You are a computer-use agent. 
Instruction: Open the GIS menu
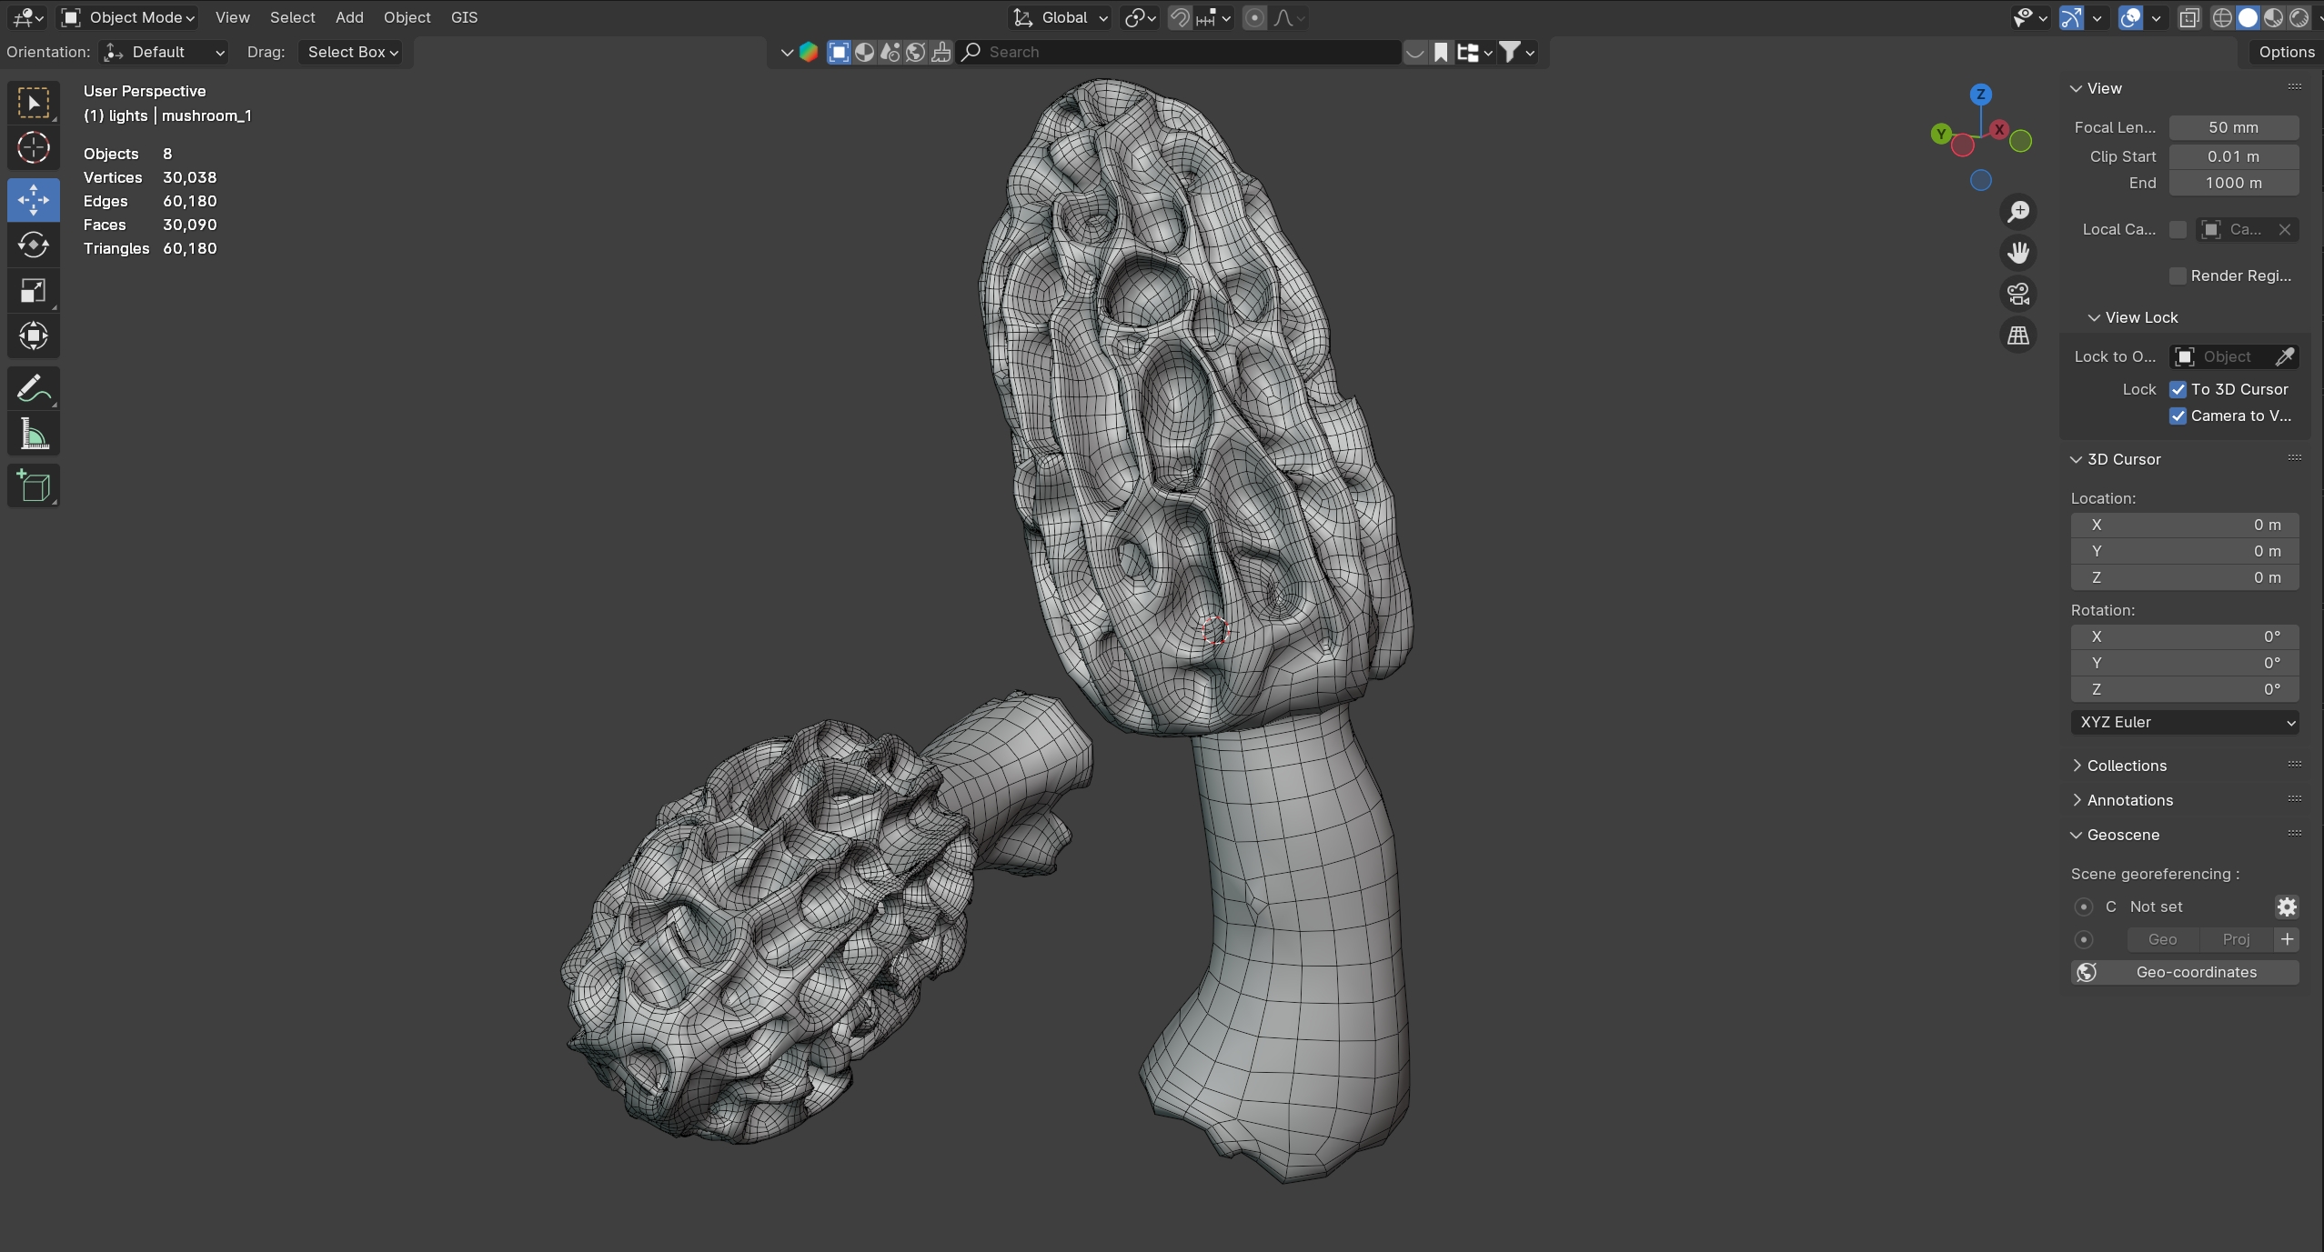464,17
